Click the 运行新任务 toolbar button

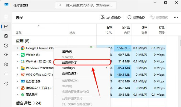(111, 18)
